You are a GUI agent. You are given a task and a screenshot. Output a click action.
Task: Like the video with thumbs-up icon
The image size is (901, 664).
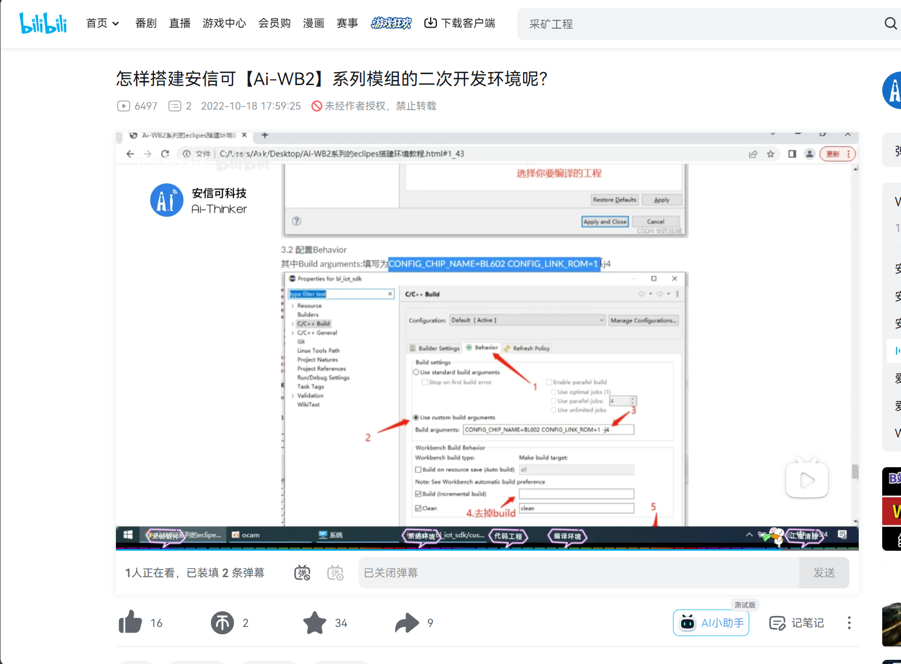(131, 622)
